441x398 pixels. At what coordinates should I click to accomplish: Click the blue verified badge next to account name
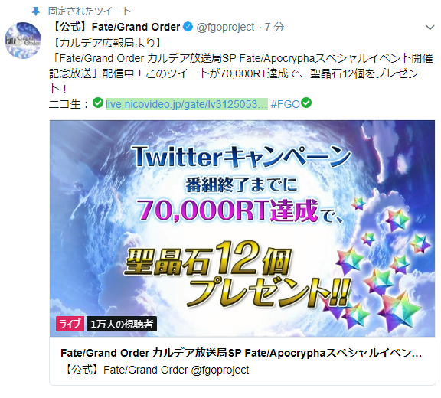pyautogui.click(x=188, y=27)
